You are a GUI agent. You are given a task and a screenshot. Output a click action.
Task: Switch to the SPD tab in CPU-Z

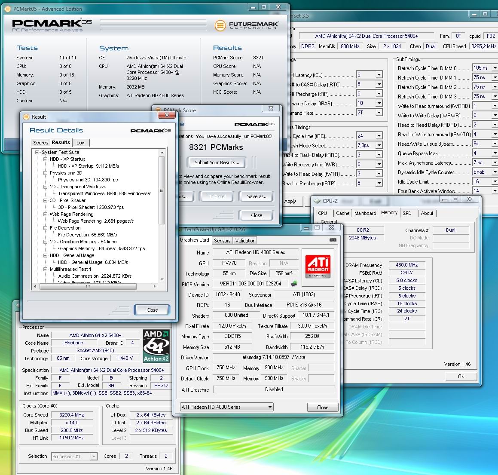click(x=407, y=213)
